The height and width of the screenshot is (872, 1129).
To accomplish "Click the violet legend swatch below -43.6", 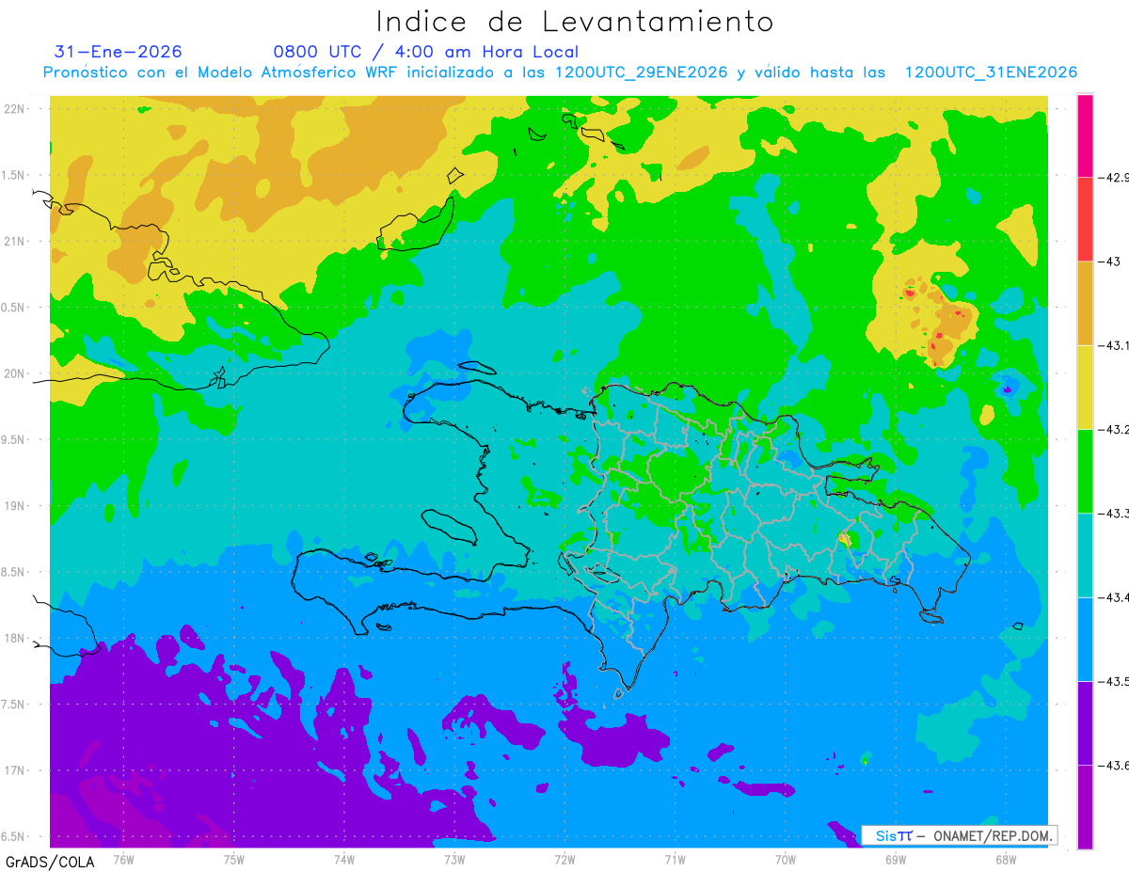I will tap(1085, 807).
